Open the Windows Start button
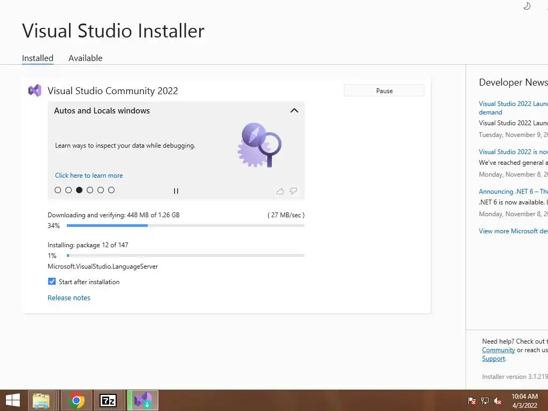This screenshot has width=548, height=411. (x=13, y=400)
